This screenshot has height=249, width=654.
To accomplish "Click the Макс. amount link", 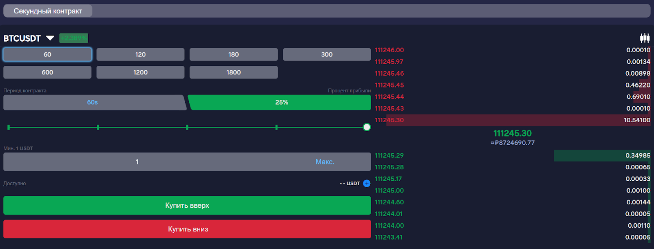I will pyautogui.click(x=325, y=162).
